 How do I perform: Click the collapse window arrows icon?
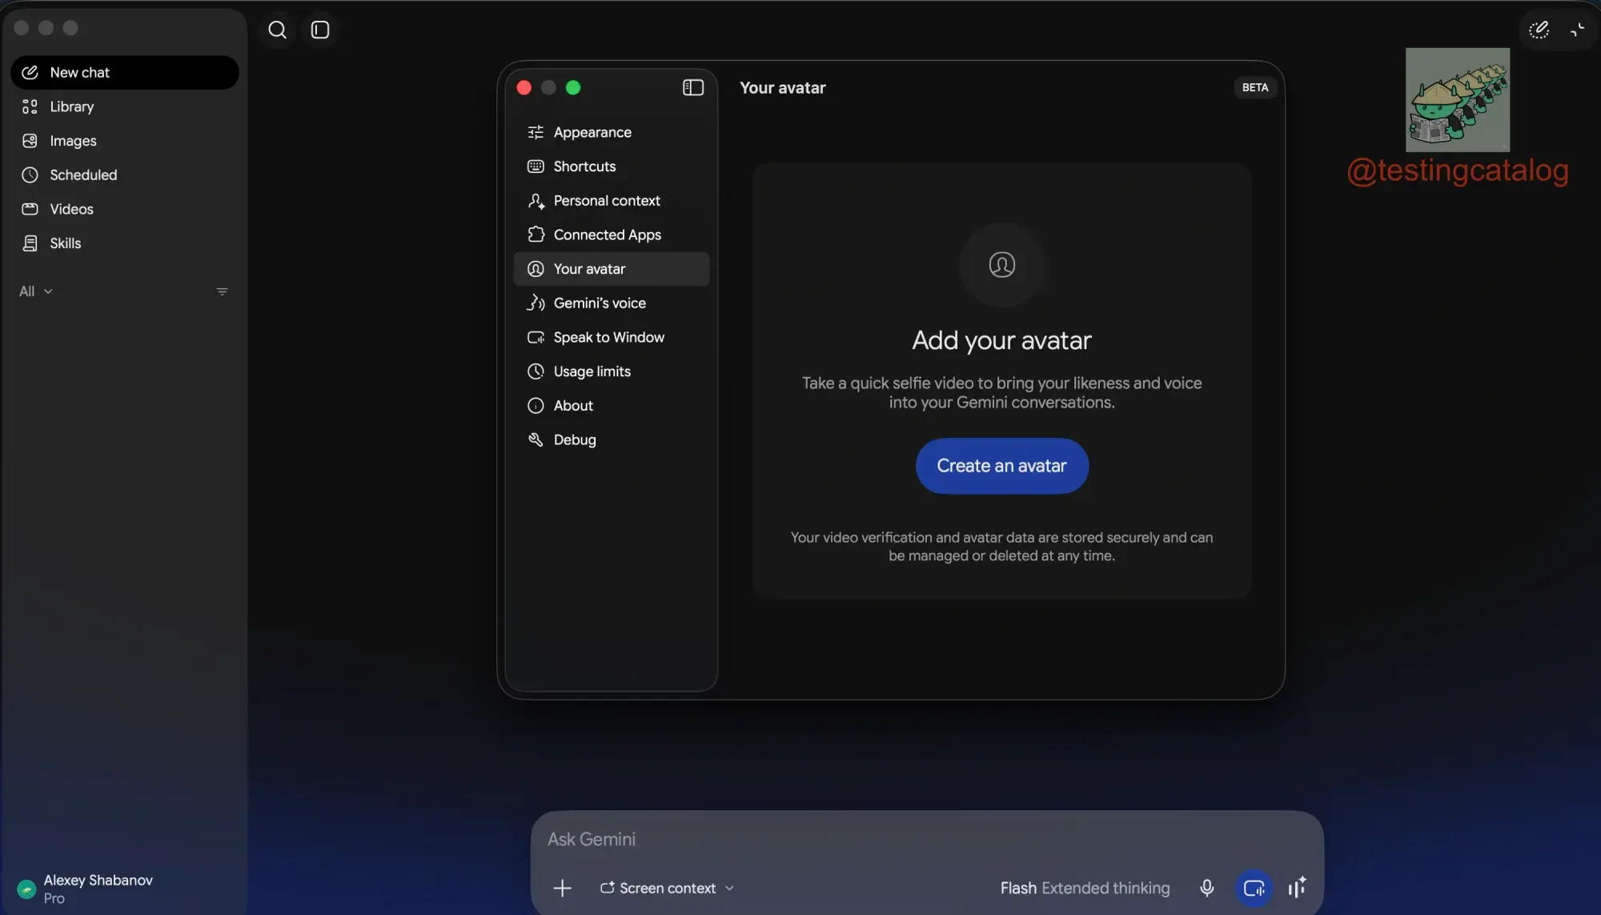point(1577,30)
